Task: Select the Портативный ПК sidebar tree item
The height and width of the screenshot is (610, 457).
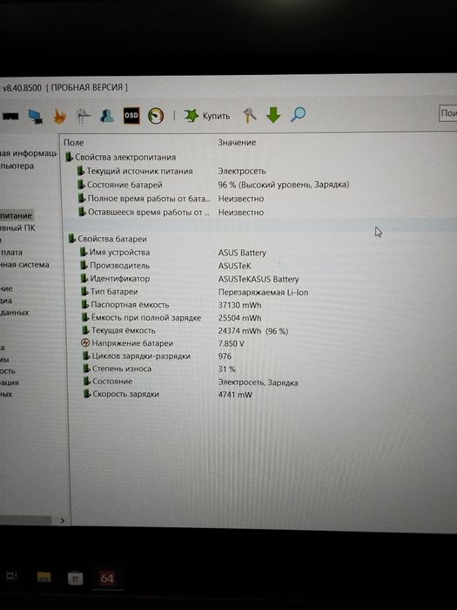Action: point(17,228)
